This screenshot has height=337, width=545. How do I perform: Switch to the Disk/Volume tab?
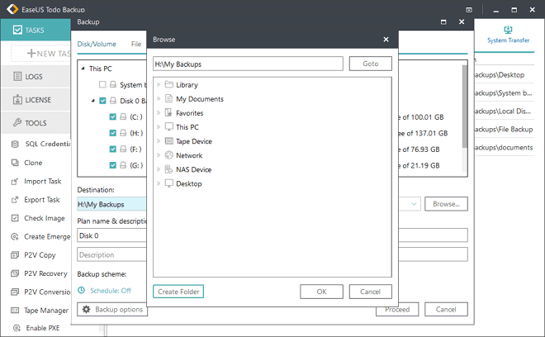coord(97,44)
